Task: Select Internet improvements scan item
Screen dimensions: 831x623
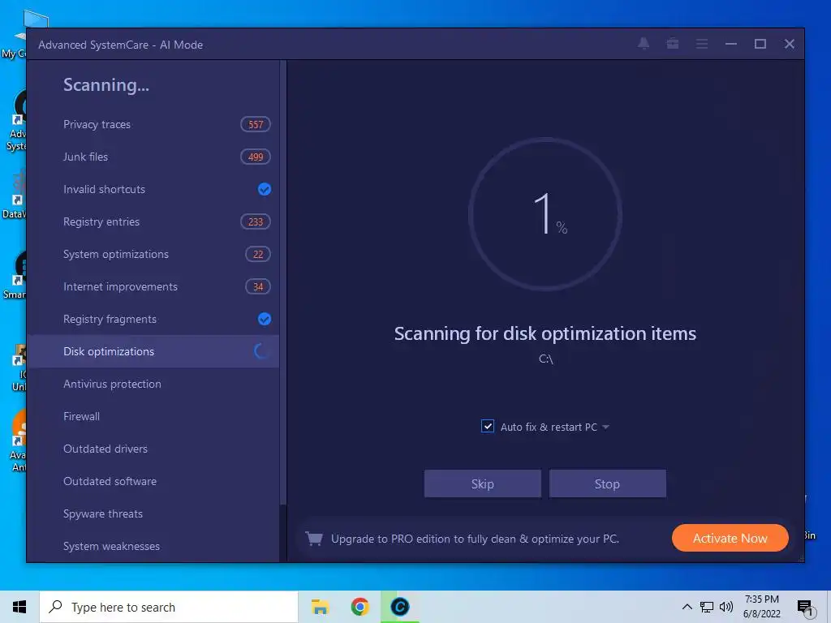Action: point(153,286)
